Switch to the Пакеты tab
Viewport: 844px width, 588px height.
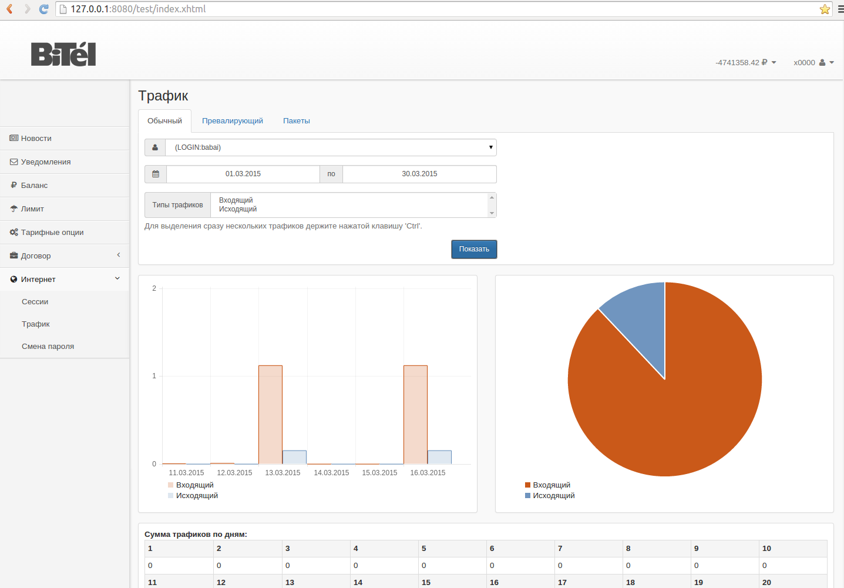pyautogui.click(x=296, y=121)
